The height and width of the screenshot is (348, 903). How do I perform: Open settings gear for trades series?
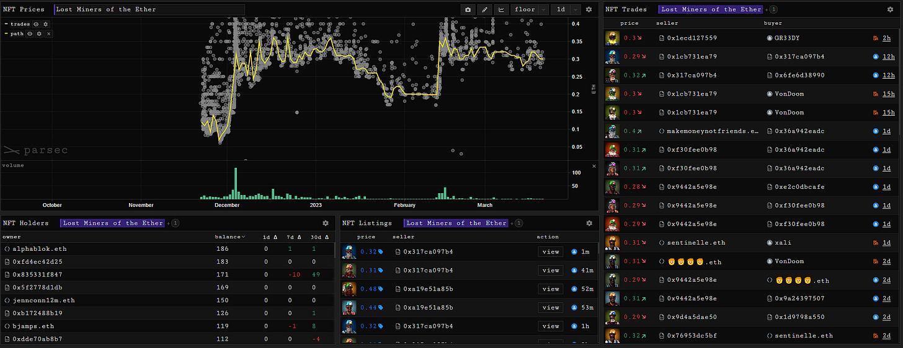[45, 24]
